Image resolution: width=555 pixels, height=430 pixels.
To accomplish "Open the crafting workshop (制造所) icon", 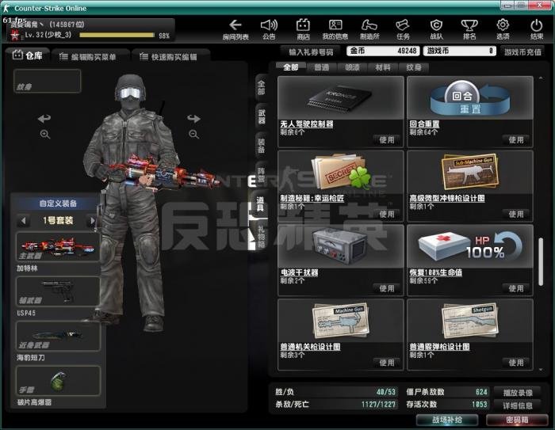I will pos(369,29).
